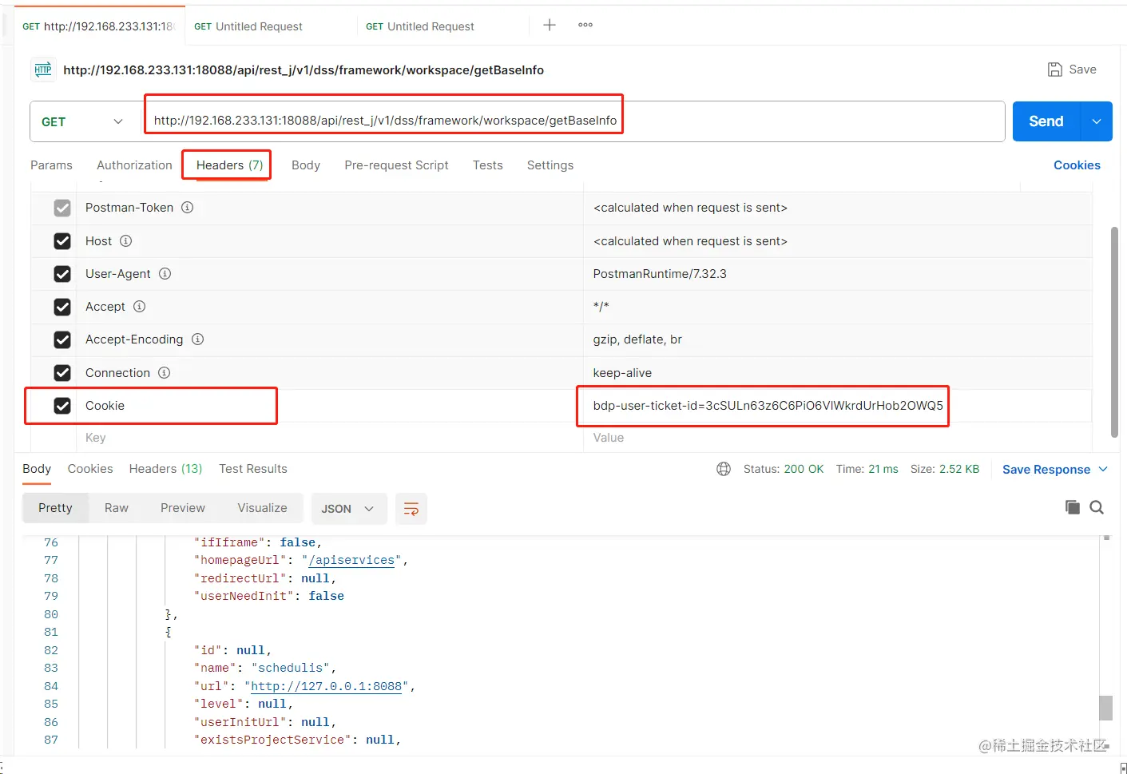The image size is (1127, 774).
Task: Show info for Postman-Token header
Action: click(x=188, y=208)
